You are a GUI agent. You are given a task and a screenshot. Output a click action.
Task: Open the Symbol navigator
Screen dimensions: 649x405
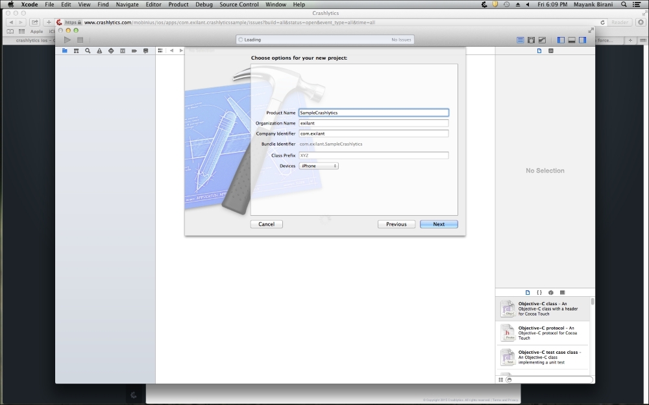point(76,50)
